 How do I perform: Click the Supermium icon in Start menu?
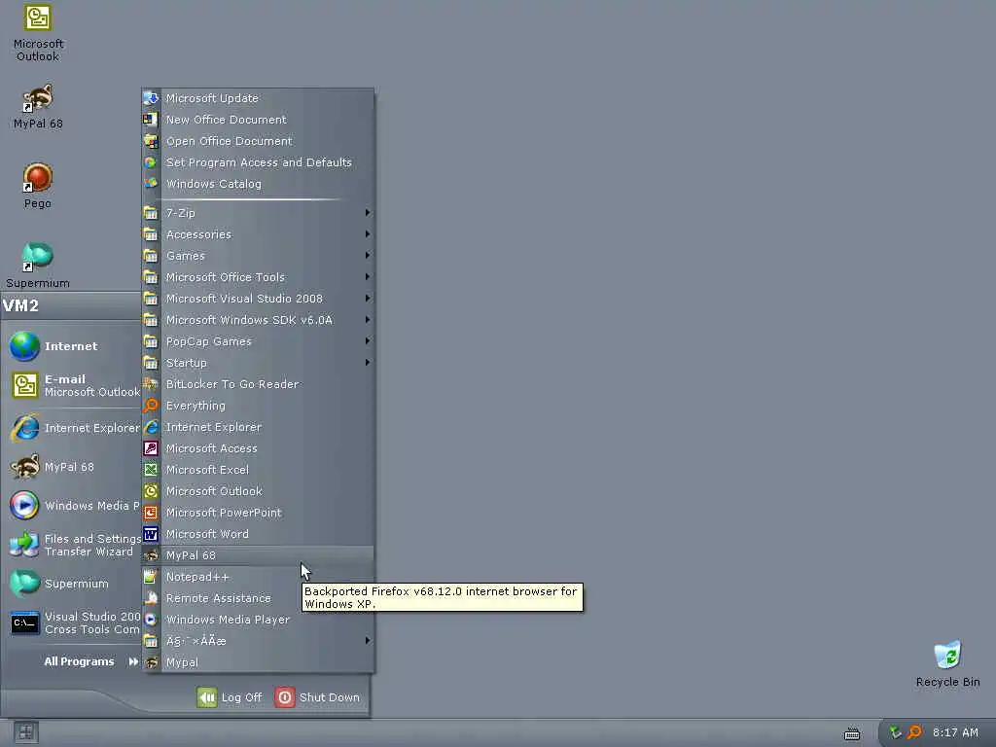pyautogui.click(x=24, y=584)
